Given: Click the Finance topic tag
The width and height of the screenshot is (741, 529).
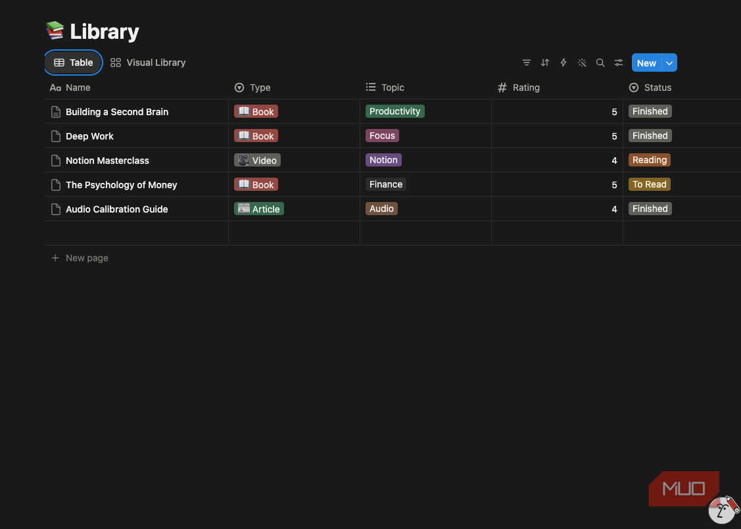Looking at the screenshot, I should [x=385, y=184].
